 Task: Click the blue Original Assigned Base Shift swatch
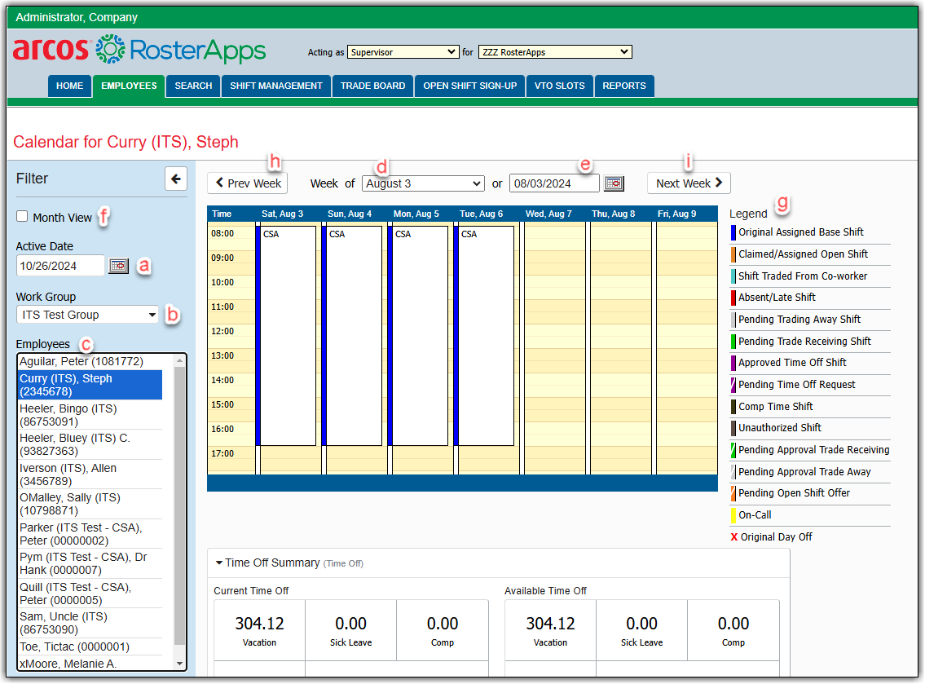point(733,232)
